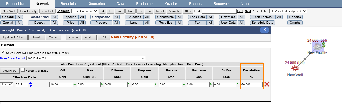Open the fn function for Pentane price

[211, 85]
